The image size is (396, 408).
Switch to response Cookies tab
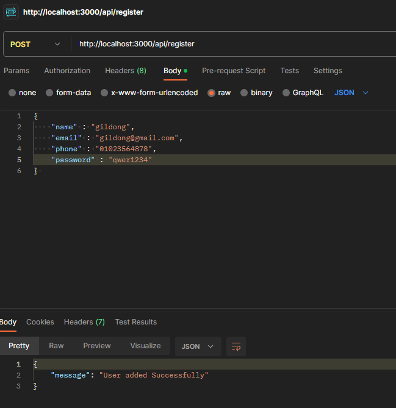[x=40, y=322]
